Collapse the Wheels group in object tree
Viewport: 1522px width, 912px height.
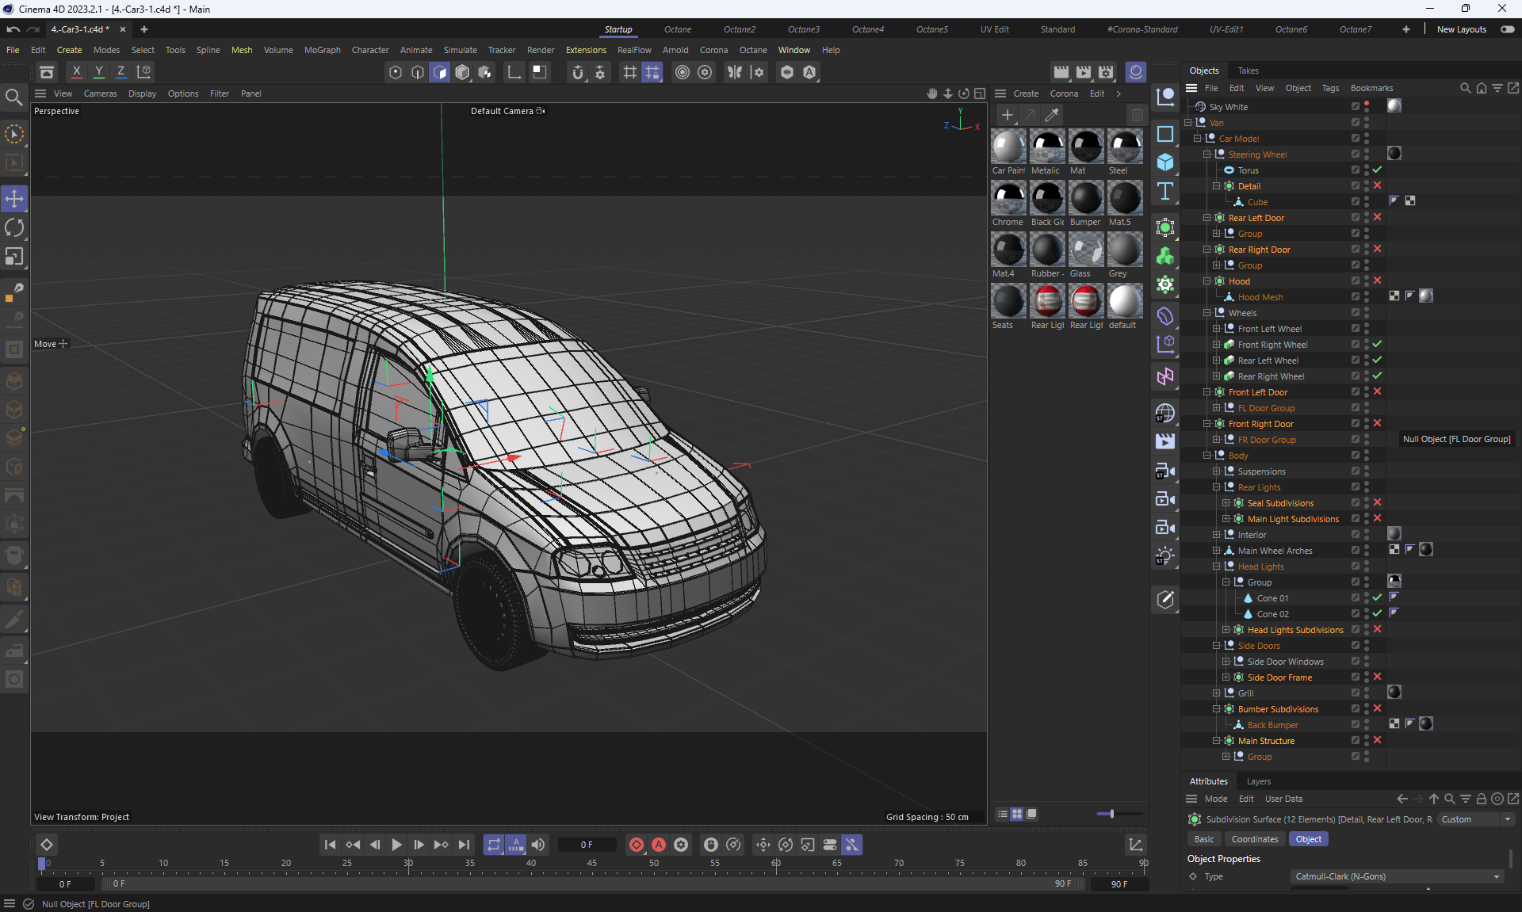1207,313
